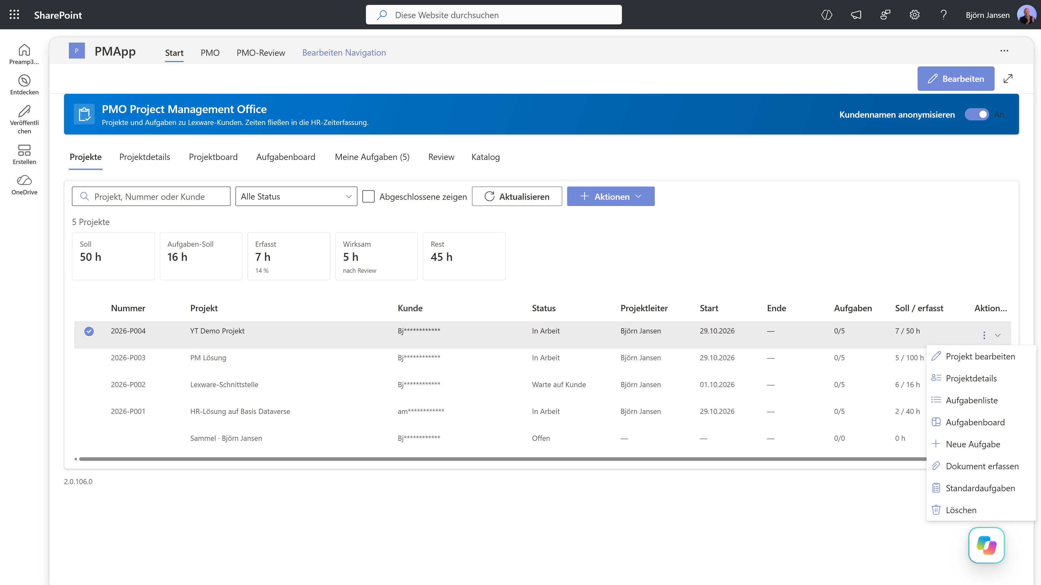The width and height of the screenshot is (1041, 585).
Task: Open the Preamp3 home sidebar icon
Action: click(x=24, y=54)
